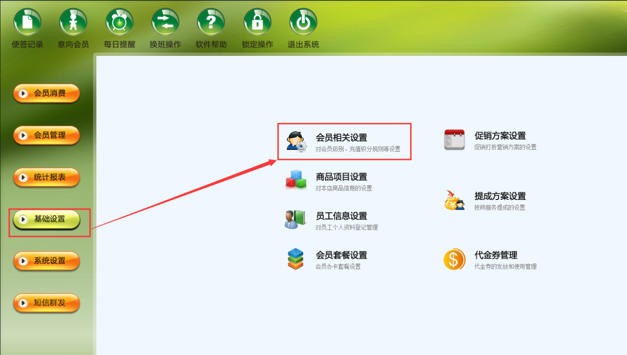This screenshot has width=627, height=355.
Task: Open 软件帮助 question mark icon
Action: pyautogui.click(x=211, y=22)
